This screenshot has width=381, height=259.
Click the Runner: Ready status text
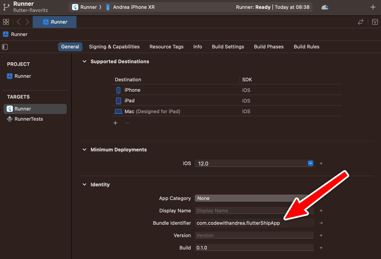[253, 7]
